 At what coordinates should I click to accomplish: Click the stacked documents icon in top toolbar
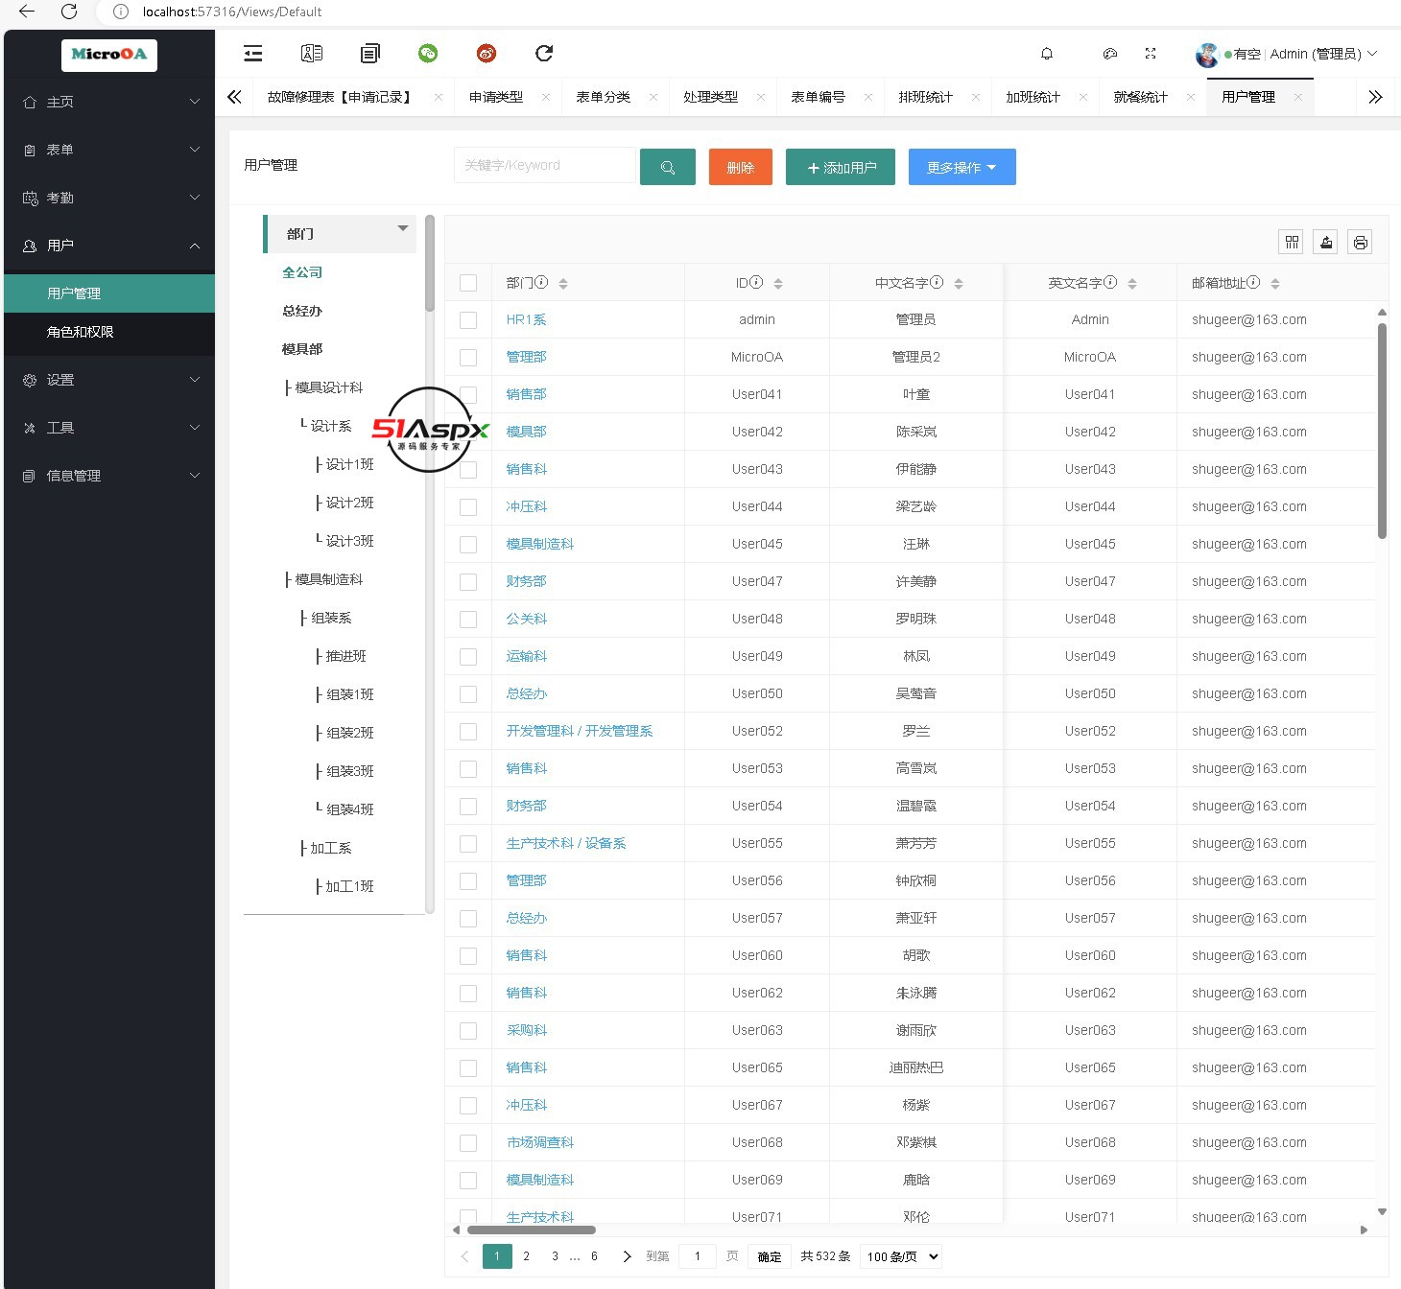370,54
